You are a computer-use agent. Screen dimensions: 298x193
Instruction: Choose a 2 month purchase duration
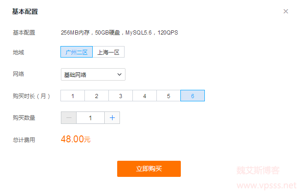96,96
